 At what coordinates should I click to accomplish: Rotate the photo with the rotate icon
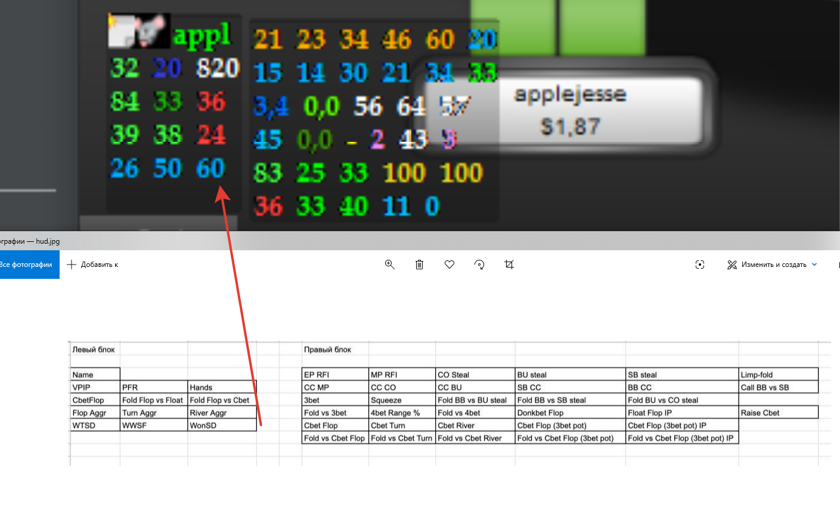pyautogui.click(x=479, y=265)
